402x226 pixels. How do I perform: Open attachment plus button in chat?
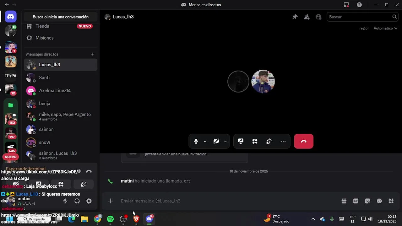tap(110, 201)
